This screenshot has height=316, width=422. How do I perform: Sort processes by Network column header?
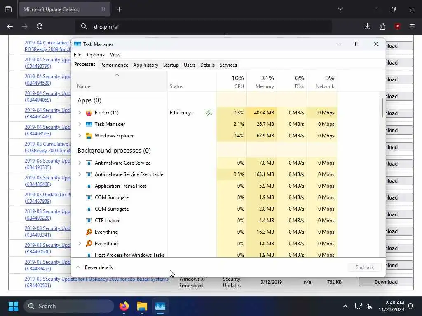click(x=322, y=81)
